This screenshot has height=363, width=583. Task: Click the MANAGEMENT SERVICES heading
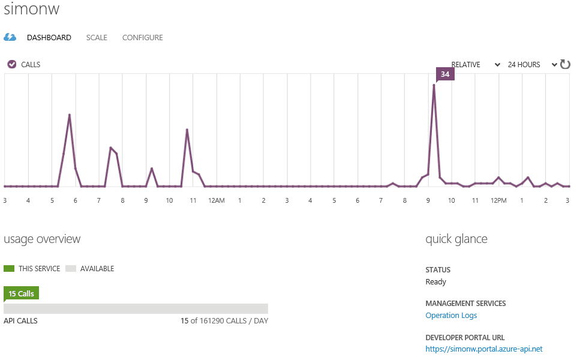465,304
